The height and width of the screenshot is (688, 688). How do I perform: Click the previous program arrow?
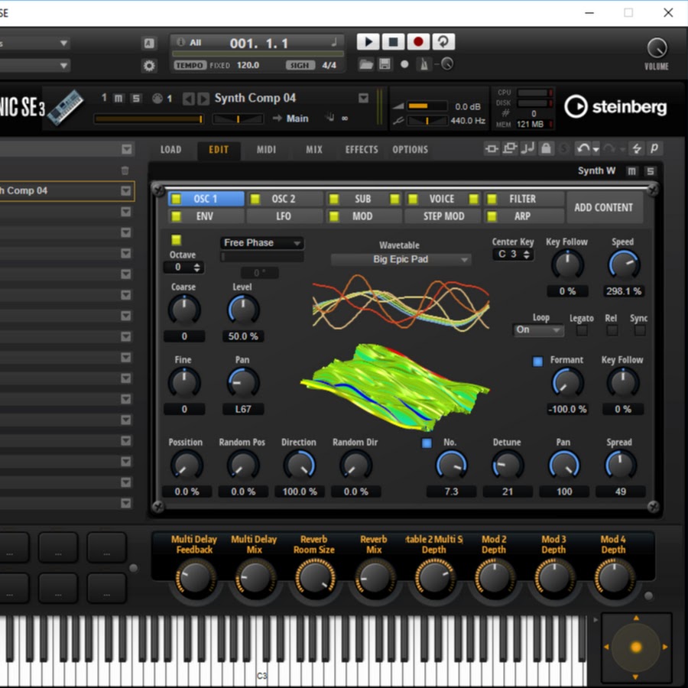click(188, 99)
